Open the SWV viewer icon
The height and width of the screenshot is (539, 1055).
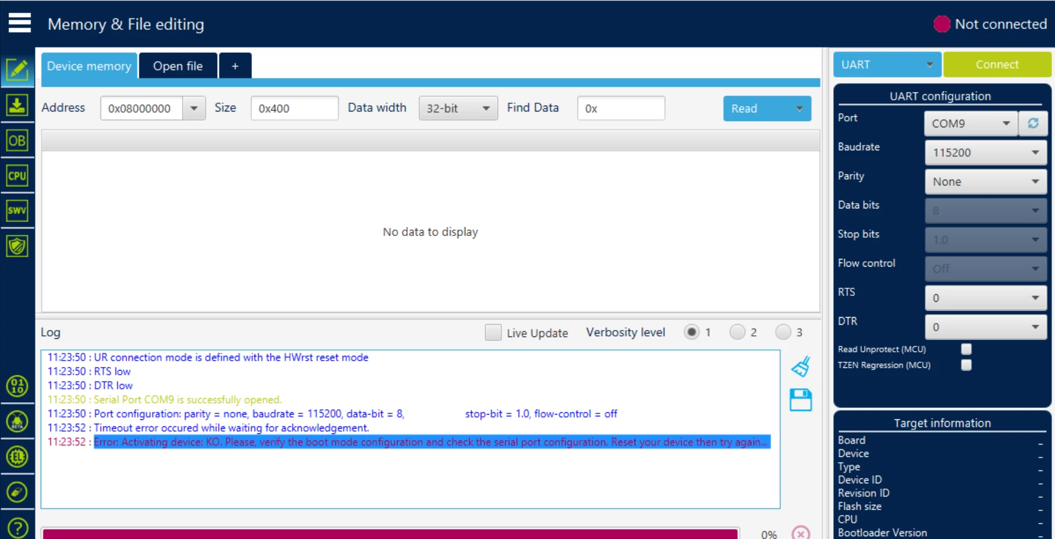pyautogui.click(x=17, y=210)
